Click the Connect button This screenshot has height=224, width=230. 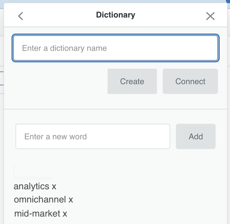190,81
